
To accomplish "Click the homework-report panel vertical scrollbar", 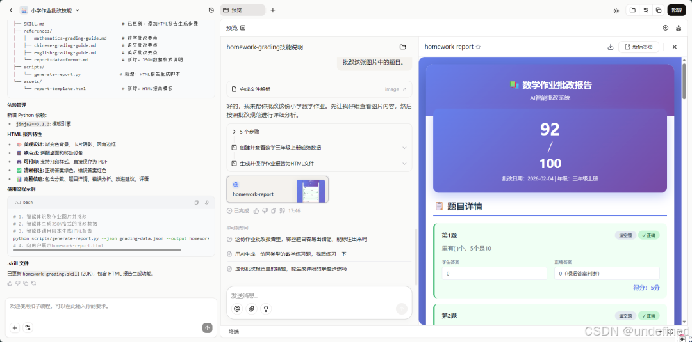I will 684,81.
